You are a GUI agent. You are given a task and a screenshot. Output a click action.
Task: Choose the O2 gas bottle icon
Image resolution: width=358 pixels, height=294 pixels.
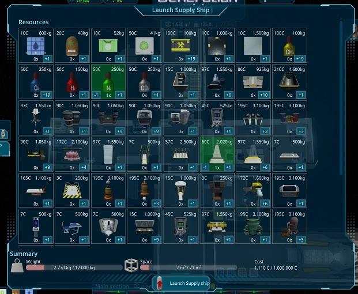(x=36, y=82)
